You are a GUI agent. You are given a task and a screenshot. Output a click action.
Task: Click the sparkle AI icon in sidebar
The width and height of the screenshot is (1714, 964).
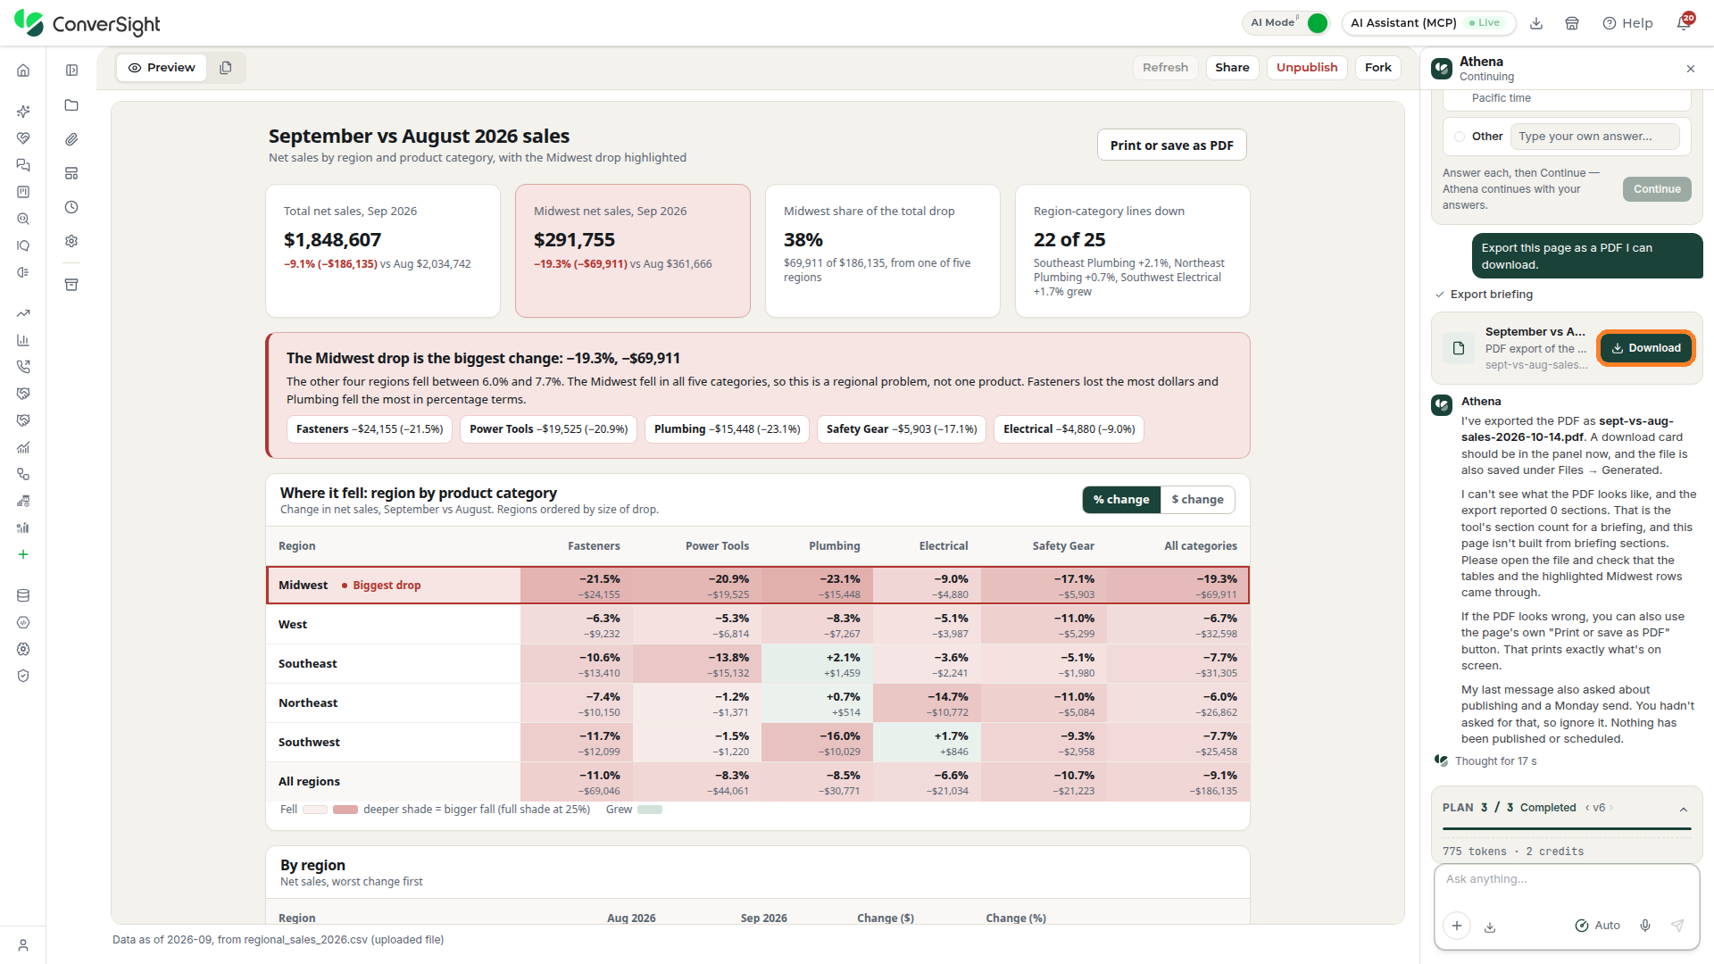pos(23,112)
